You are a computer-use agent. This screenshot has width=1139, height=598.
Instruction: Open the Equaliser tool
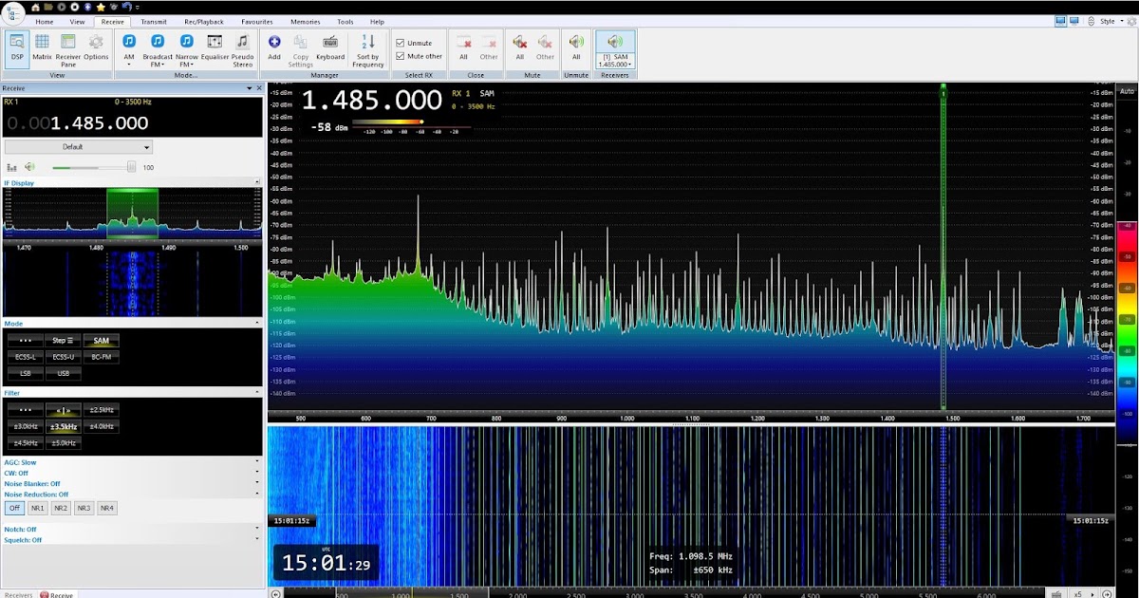215,47
